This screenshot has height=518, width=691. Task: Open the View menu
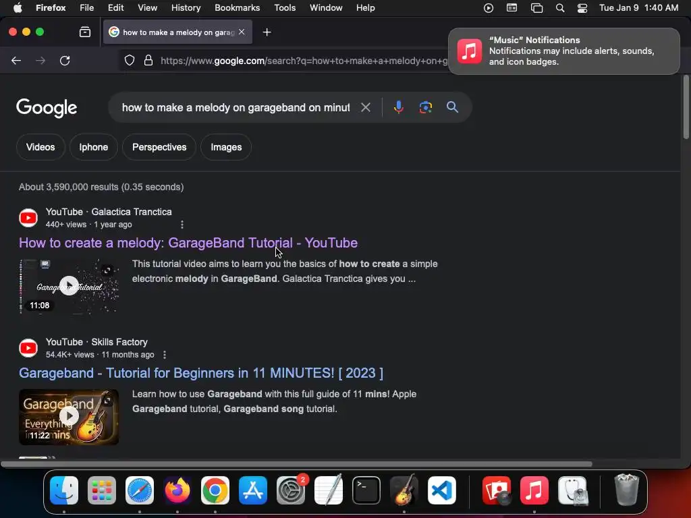coord(147,8)
